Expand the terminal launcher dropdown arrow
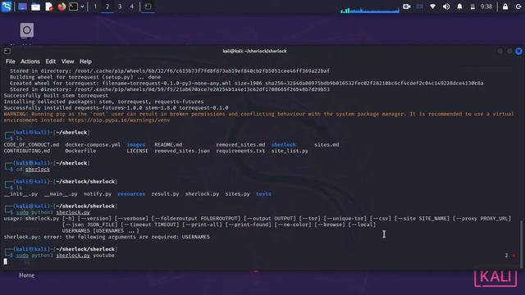The height and width of the screenshot is (295, 525). point(82,7)
